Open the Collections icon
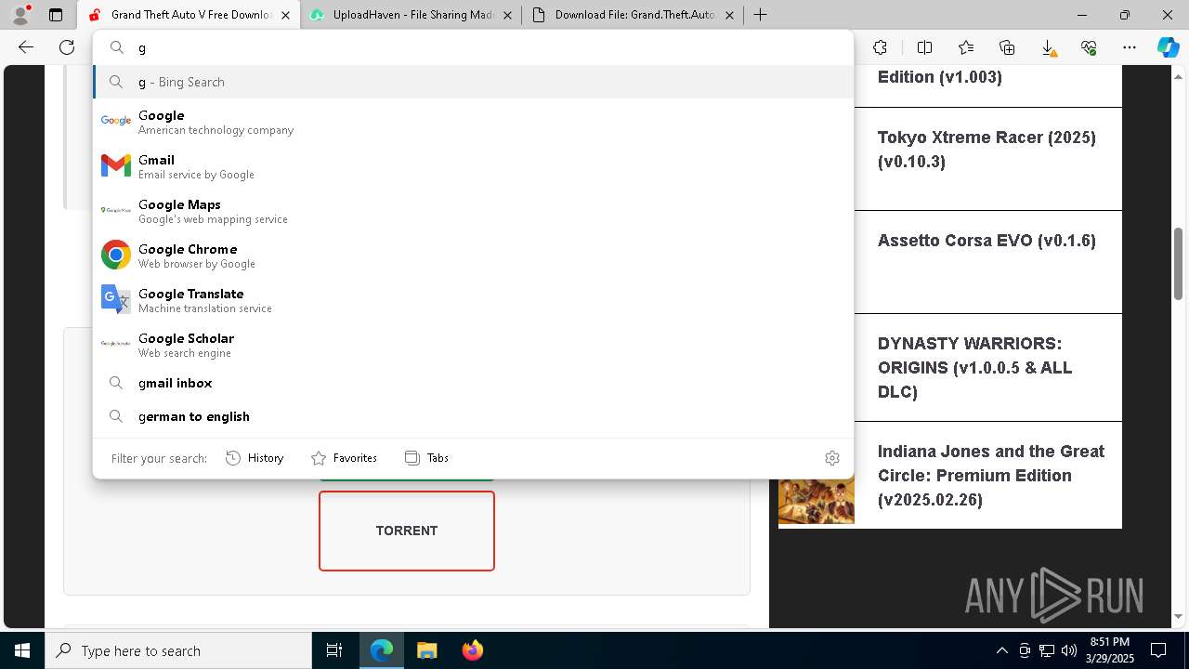The width and height of the screenshot is (1189, 669). coord(1007,47)
